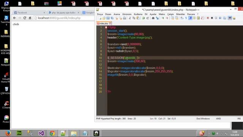Image resolution: width=243 pixels, height=137 pixels.
Task: Toggle the spell-check ABC toolbar icon
Action: click(230, 18)
